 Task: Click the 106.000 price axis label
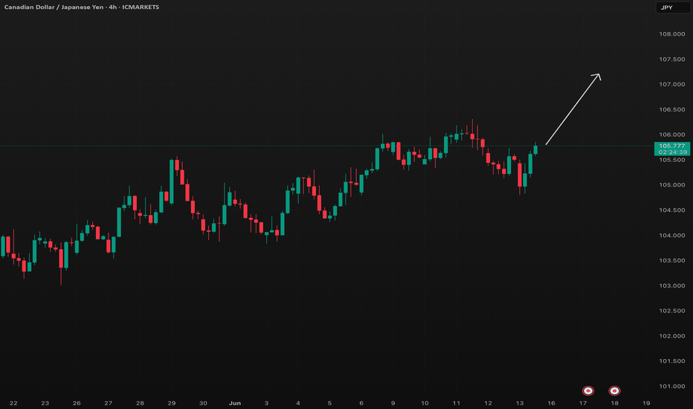tap(671, 135)
